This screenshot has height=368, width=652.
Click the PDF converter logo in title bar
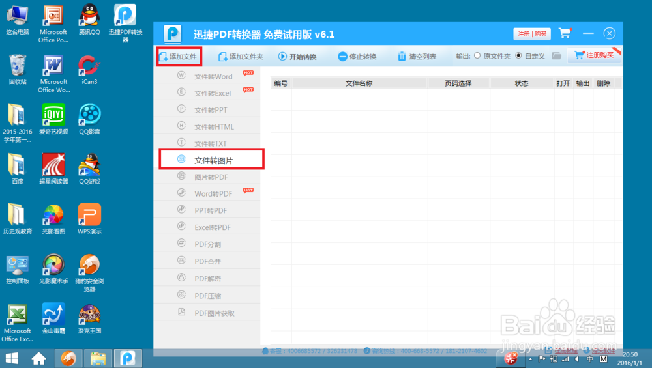[173, 34]
